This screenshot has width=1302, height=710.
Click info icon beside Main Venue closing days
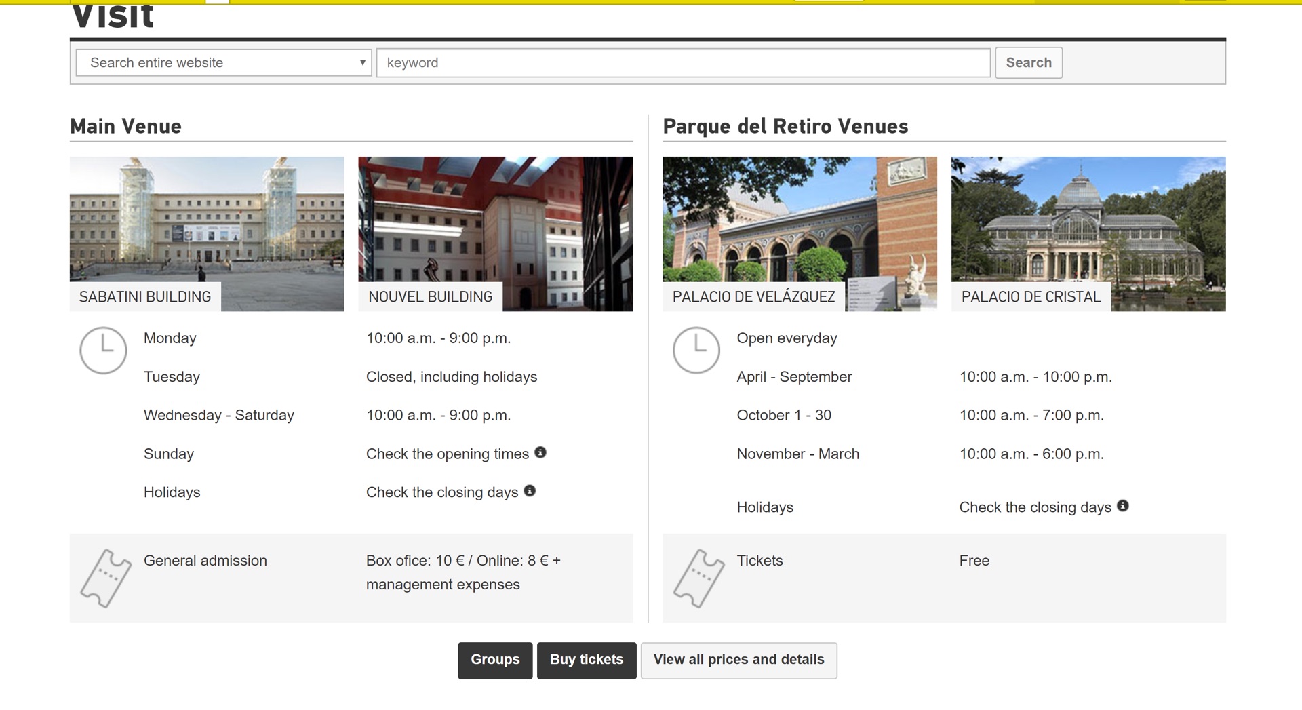pyautogui.click(x=530, y=491)
